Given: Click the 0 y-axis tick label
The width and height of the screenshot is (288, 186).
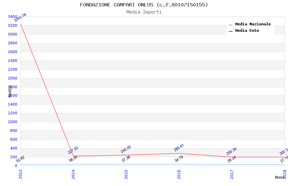Looking at the screenshot, I should pos(16,166).
